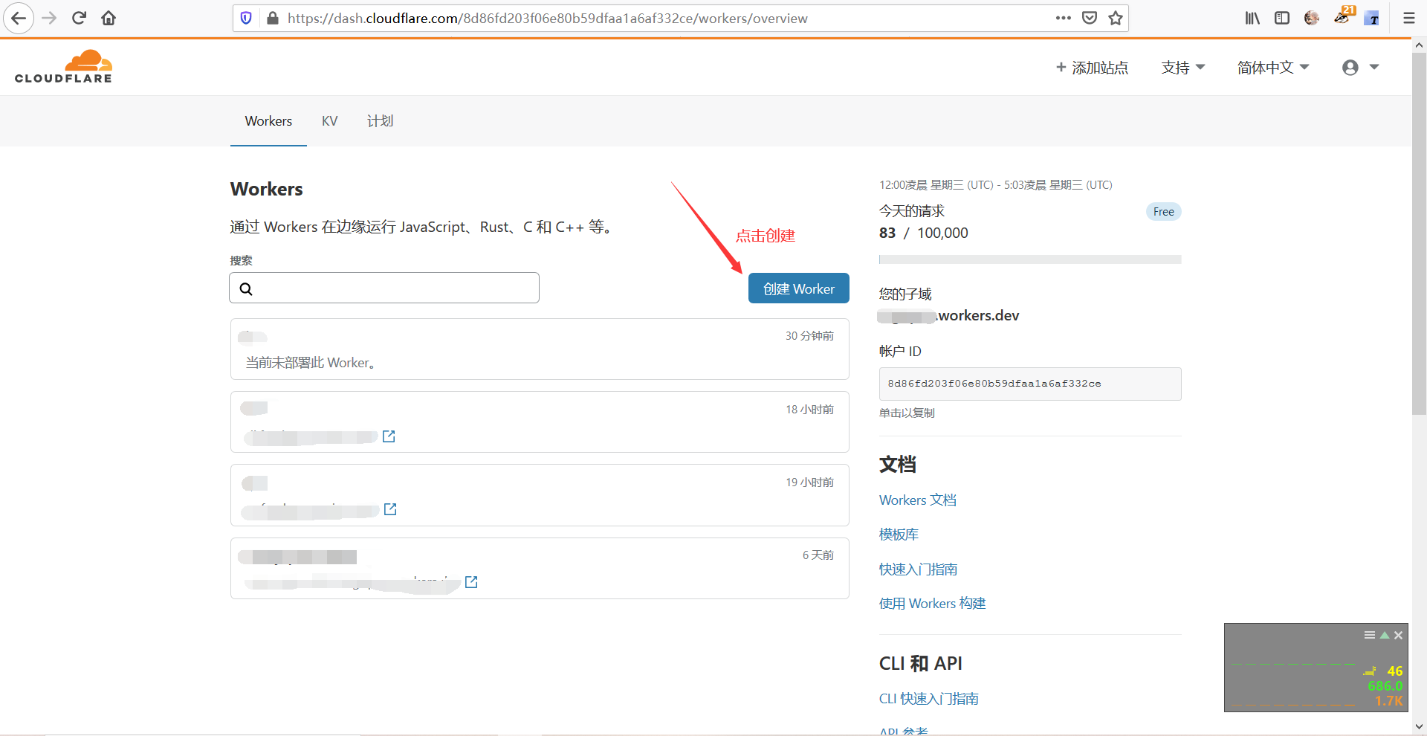Save page to Pocket icon
This screenshot has width=1427, height=736.
pyautogui.click(x=1090, y=18)
